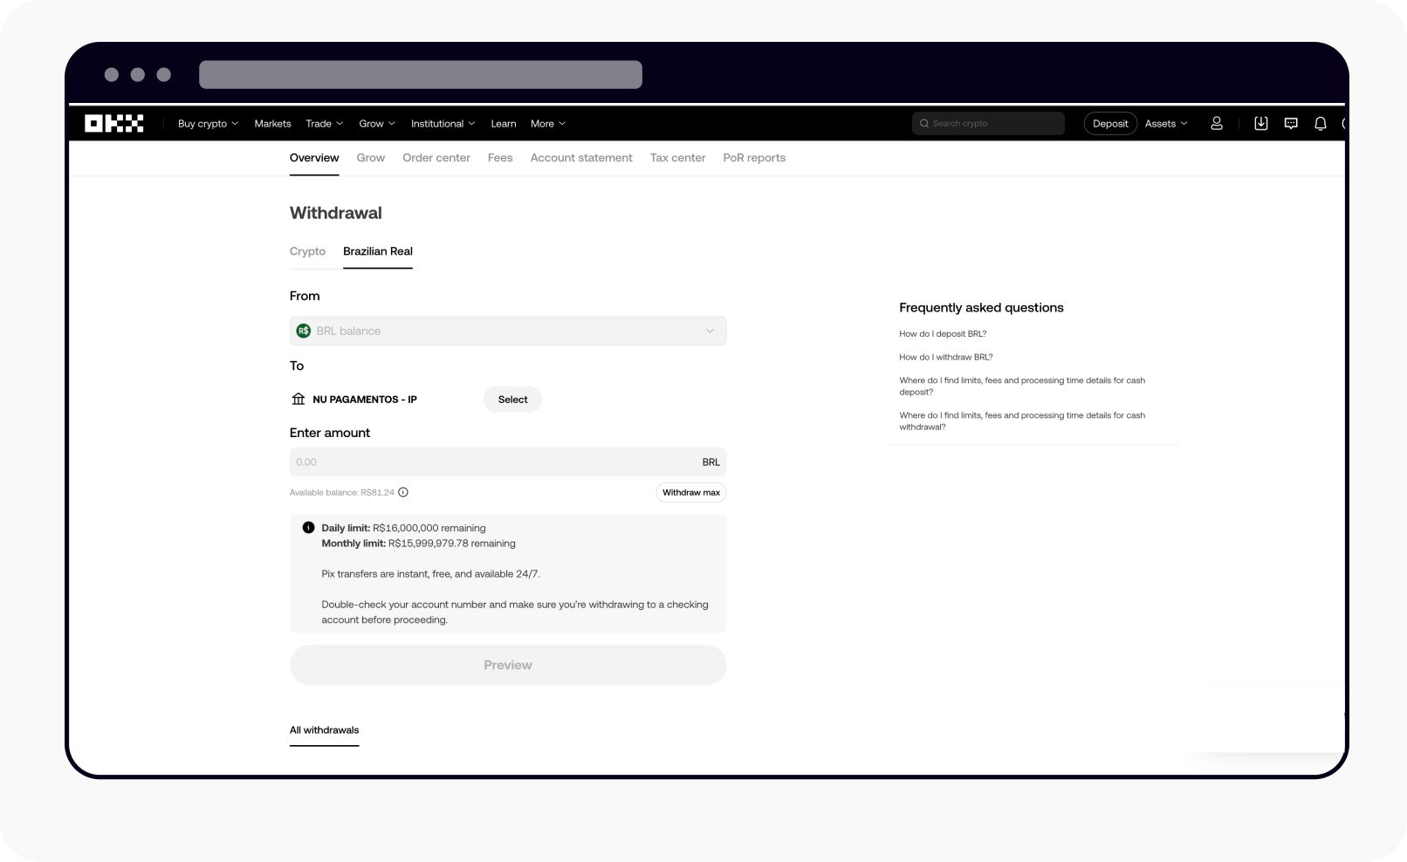Screen dimensions: 1407x862
Task: Click the Deposit button
Action: 1109,123
